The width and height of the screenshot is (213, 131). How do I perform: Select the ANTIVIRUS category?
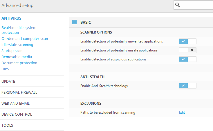tap(11, 18)
